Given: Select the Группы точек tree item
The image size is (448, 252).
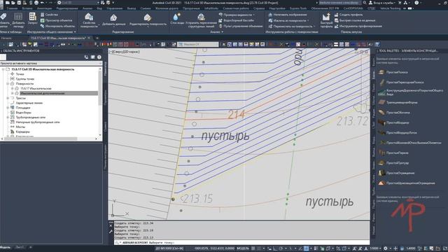Looking at the screenshot, I should (x=25, y=79).
